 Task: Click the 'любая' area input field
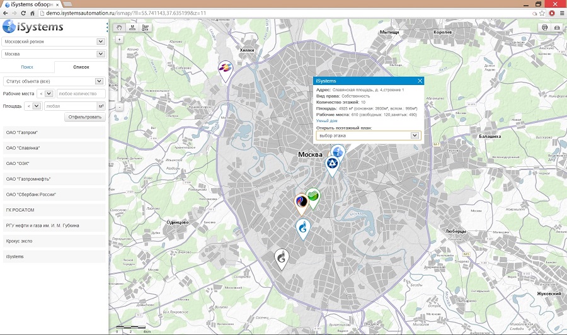tap(70, 106)
